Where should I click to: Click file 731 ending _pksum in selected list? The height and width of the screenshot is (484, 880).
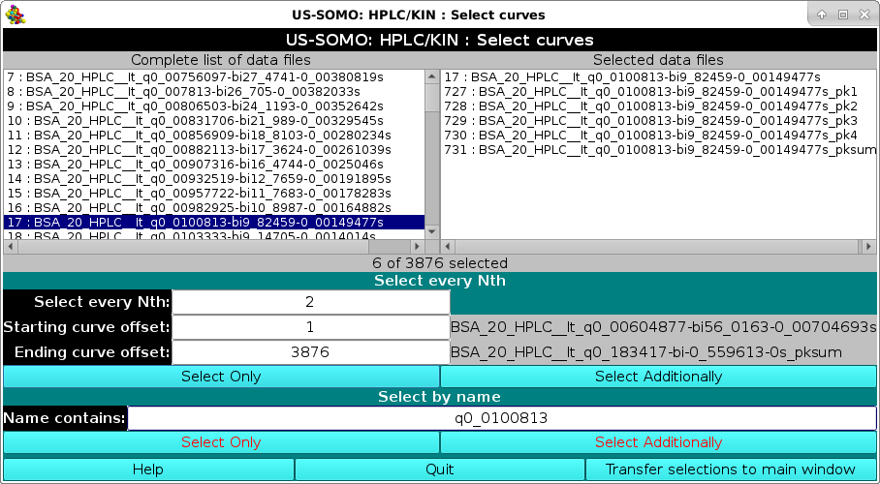coord(660,150)
